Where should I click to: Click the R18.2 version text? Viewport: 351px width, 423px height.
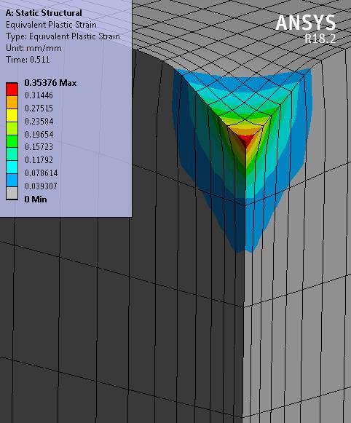[320, 39]
